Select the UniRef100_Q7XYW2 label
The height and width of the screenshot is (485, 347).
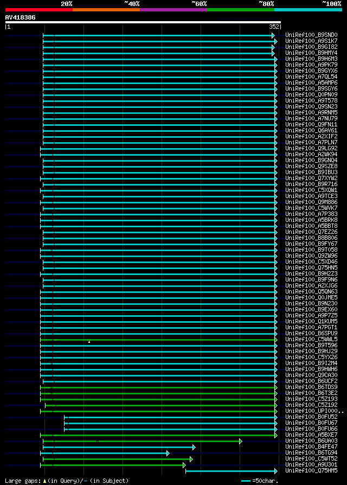point(311,178)
